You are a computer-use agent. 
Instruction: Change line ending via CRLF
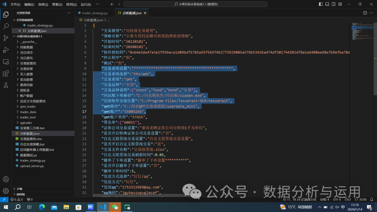pyautogui.click(x=348, y=199)
